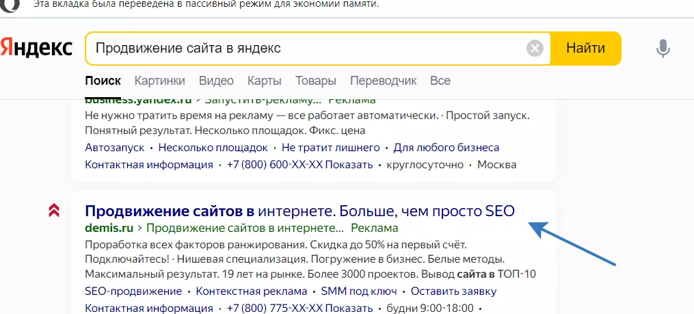Open the Не тратит лишнего sitelink
The height and width of the screenshot is (314, 694).
click(x=331, y=148)
